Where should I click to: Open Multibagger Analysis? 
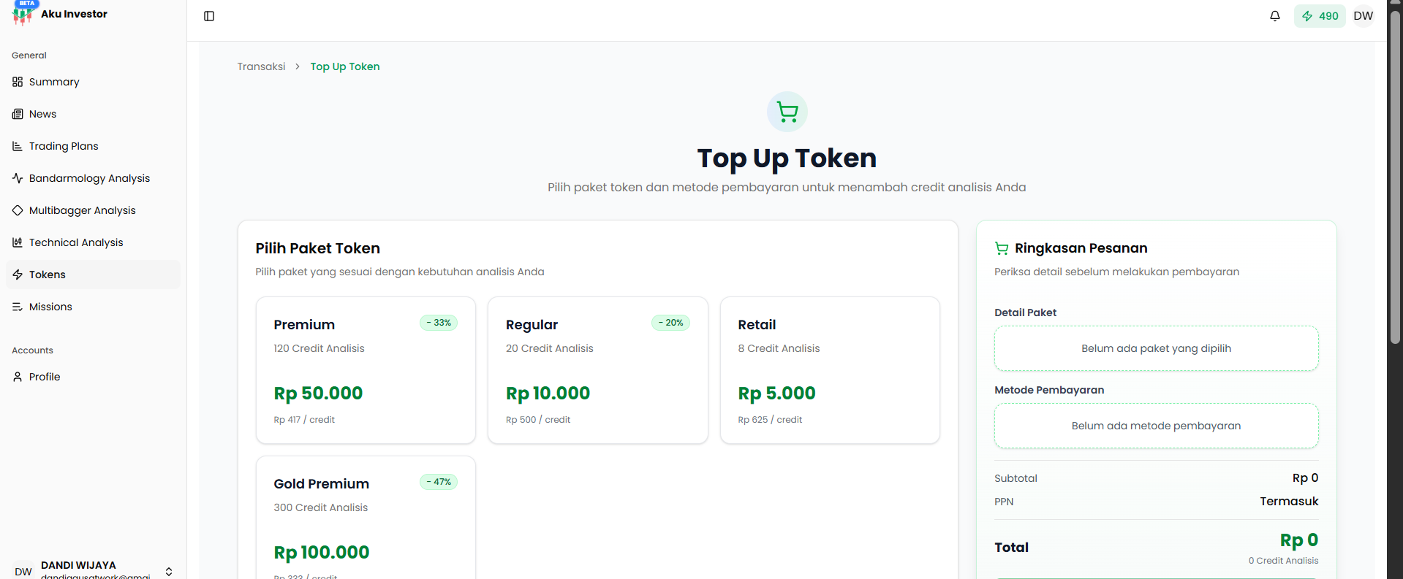tap(82, 210)
